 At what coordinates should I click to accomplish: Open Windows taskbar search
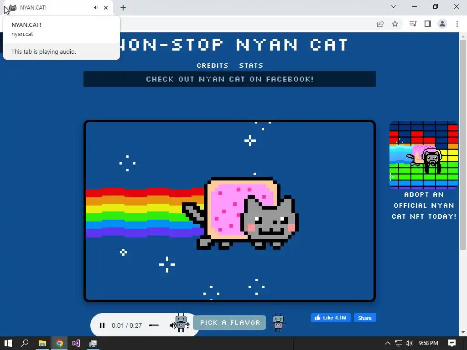click(x=25, y=343)
